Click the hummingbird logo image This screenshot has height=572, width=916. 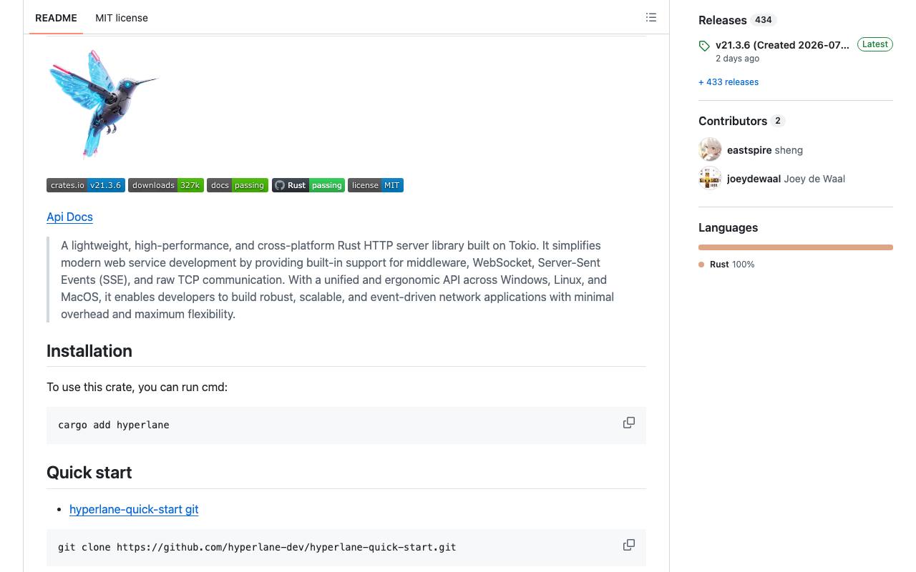[x=103, y=103]
